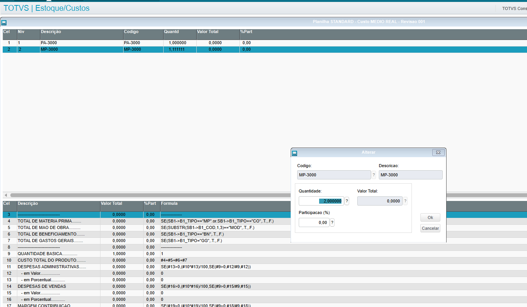Select row DESPESAS ADMINISTRATIVAS
This screenshot has width=527, height=307.
[52, 267]
